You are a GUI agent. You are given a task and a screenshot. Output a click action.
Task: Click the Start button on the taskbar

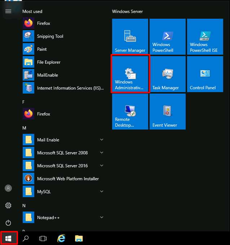tap(8, 239)
